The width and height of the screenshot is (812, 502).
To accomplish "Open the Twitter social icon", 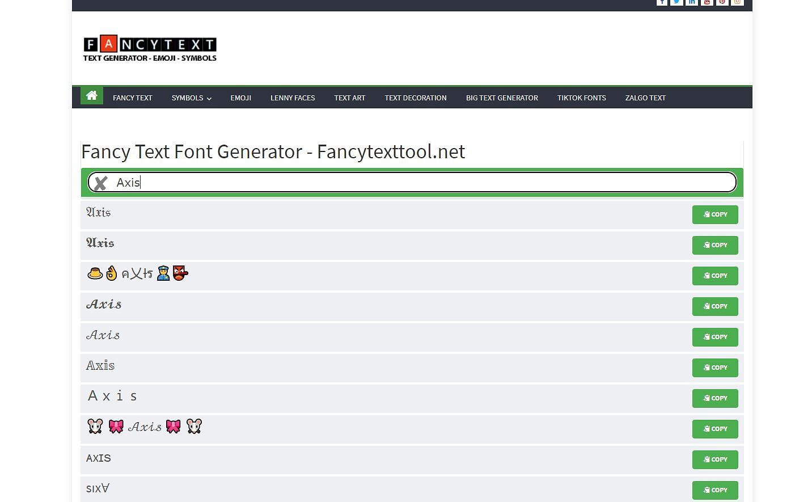I will [x=676, y=2].
